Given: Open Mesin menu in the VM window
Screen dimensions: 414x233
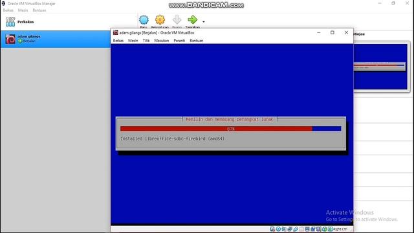Looking at the screenshot, I should (133, 40).
